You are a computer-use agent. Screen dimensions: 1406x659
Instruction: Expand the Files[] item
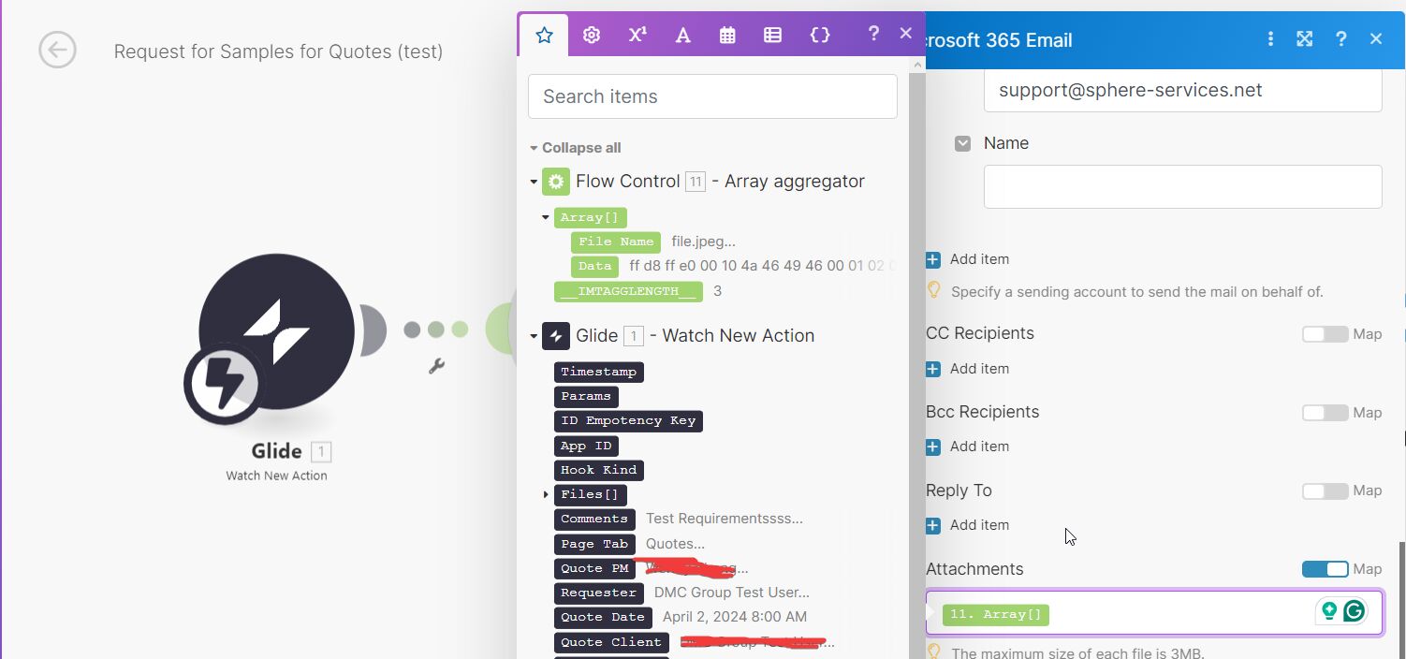(546, 494)
